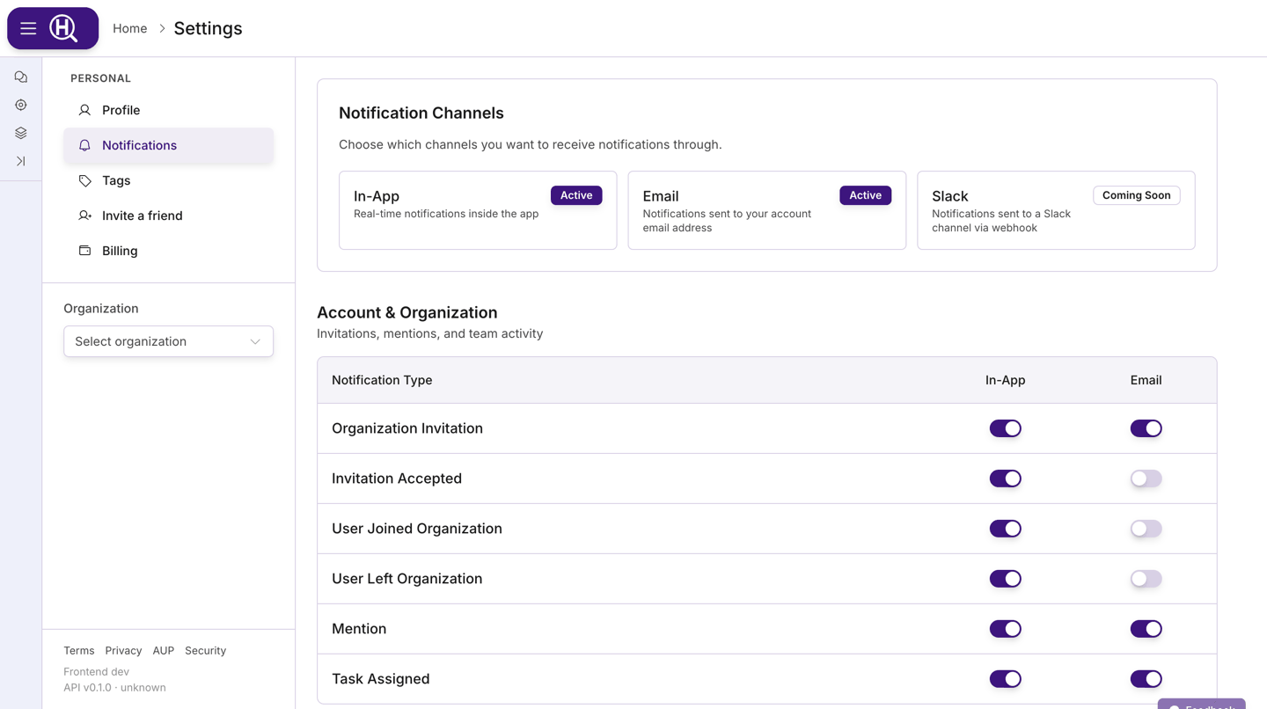The height and width of the screenshot is (709, 1267).
Task: Turn off In-App for User Left Organization
Action: pyautogui.click(x=1006, y=579)
